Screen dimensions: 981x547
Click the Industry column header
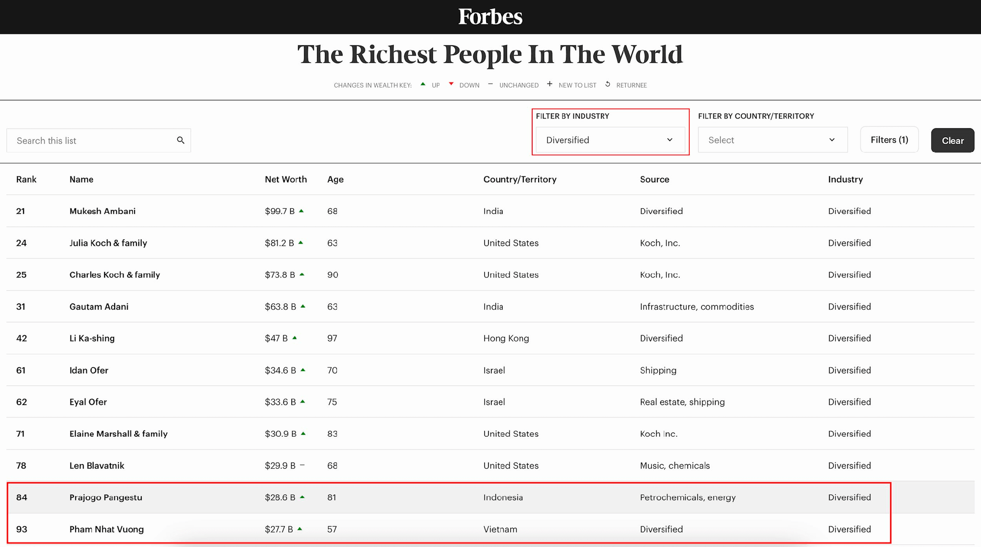pos(845,179)
